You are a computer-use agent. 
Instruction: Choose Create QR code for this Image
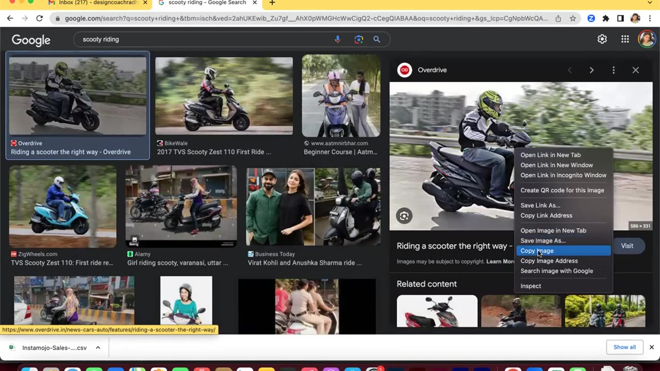click(x=563, y=190)
